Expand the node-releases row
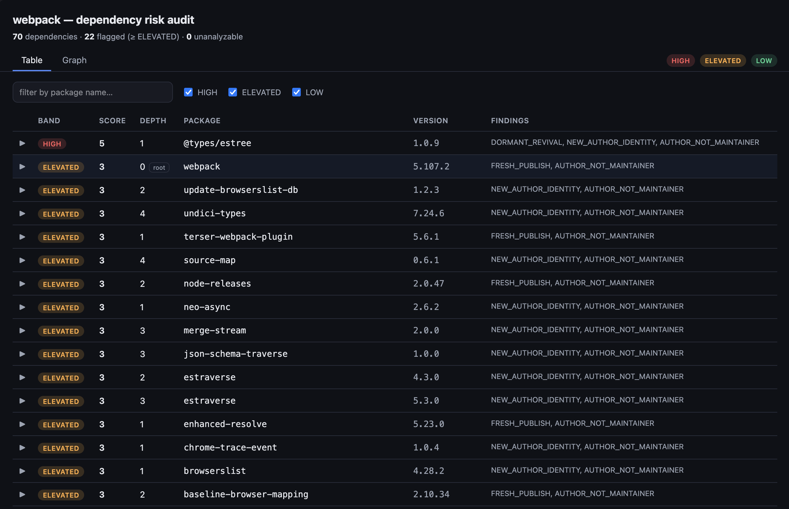789x509 pixels. tap(22, 283)
